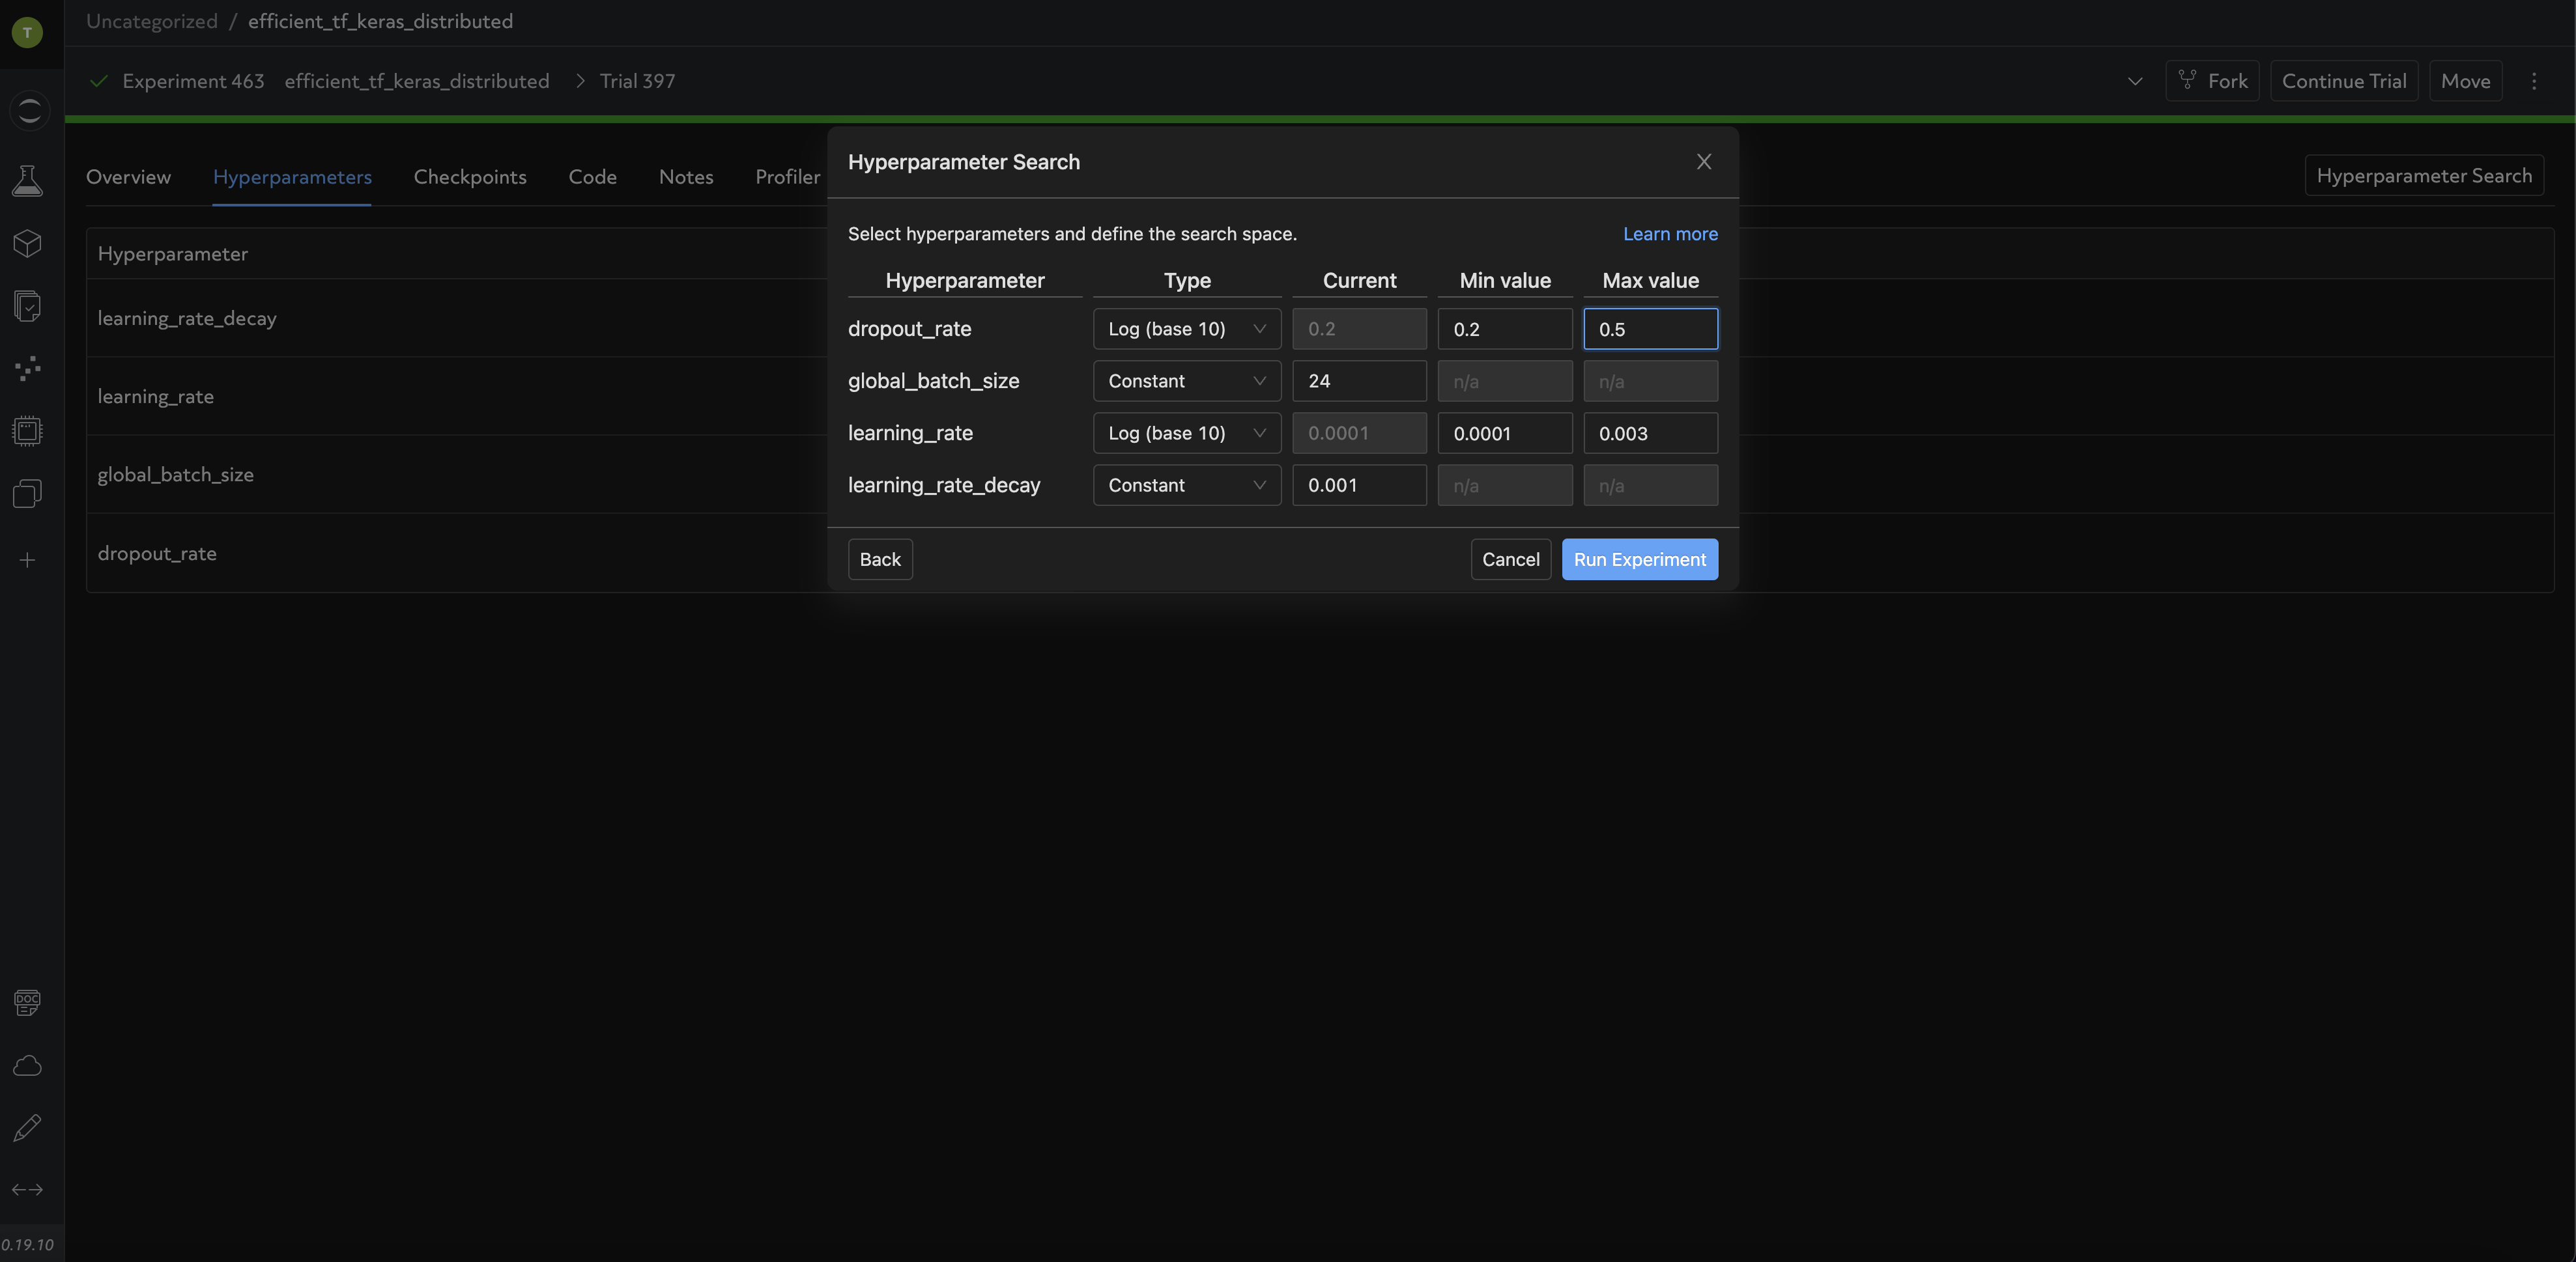
Task: Open learning_rate_decay Type dropdown
Action: (1186, 484)
